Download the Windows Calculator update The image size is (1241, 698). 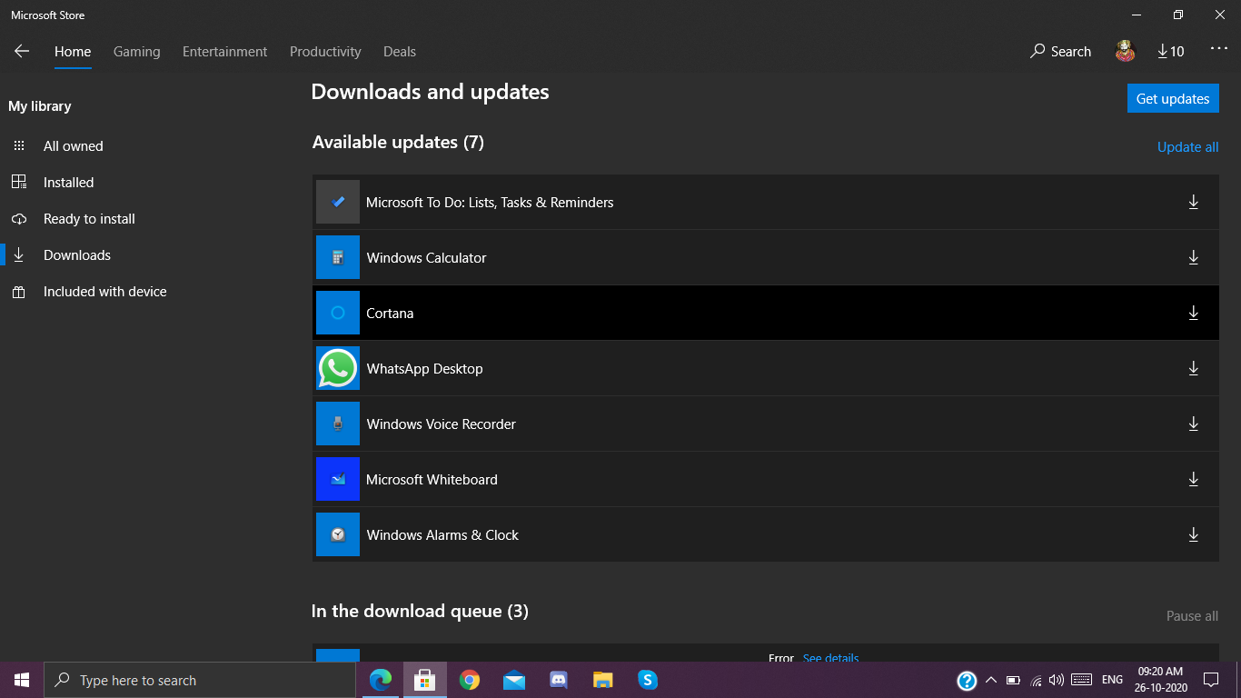click(x=1194, y=257)
